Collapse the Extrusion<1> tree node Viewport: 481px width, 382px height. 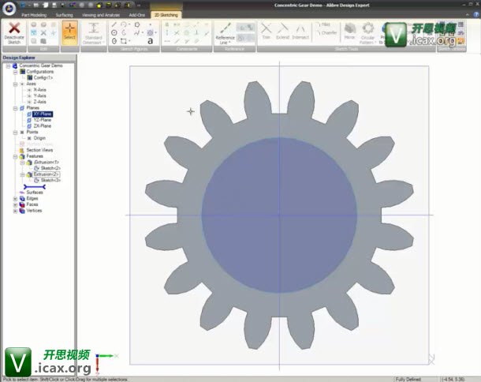(22, 163)
